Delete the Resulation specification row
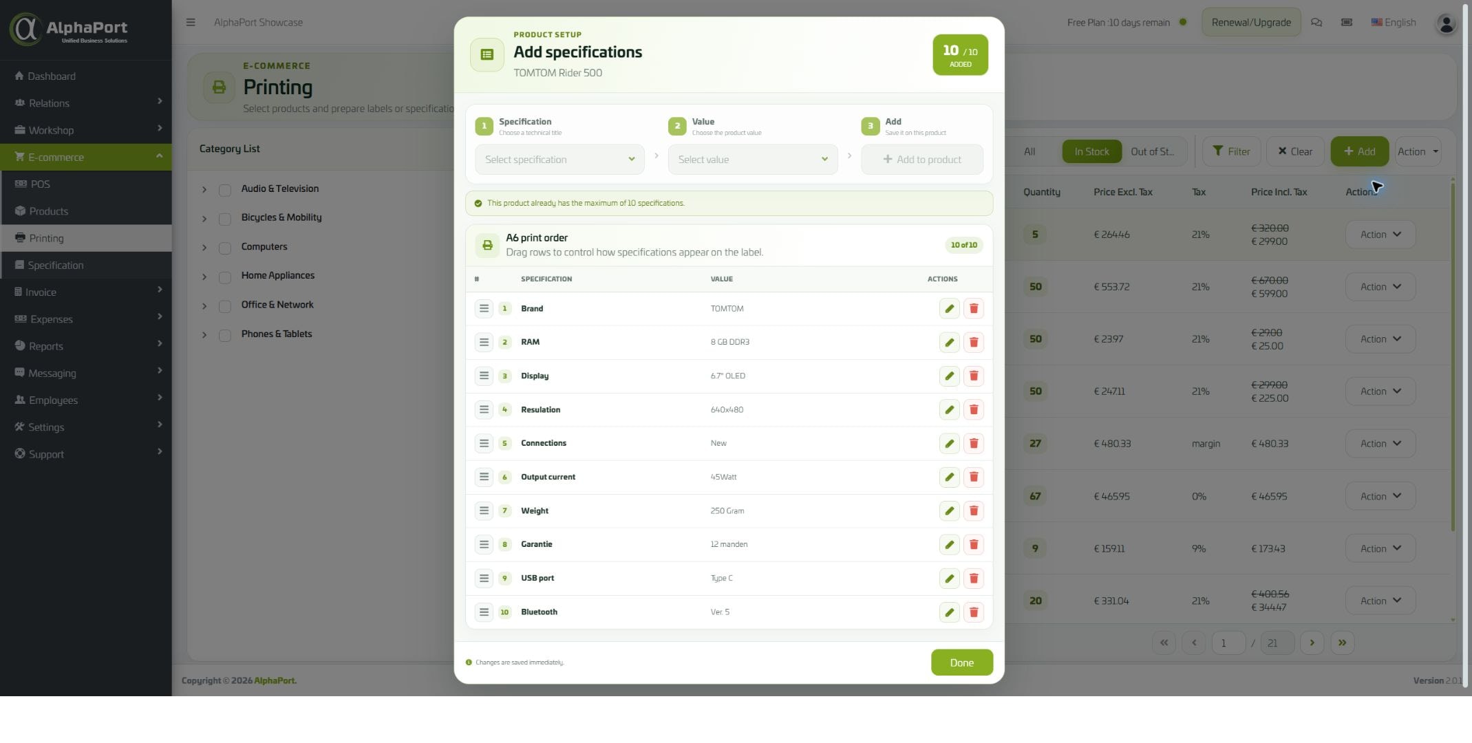Viewport: 1472px width, 743px height. tap(973, 410)
